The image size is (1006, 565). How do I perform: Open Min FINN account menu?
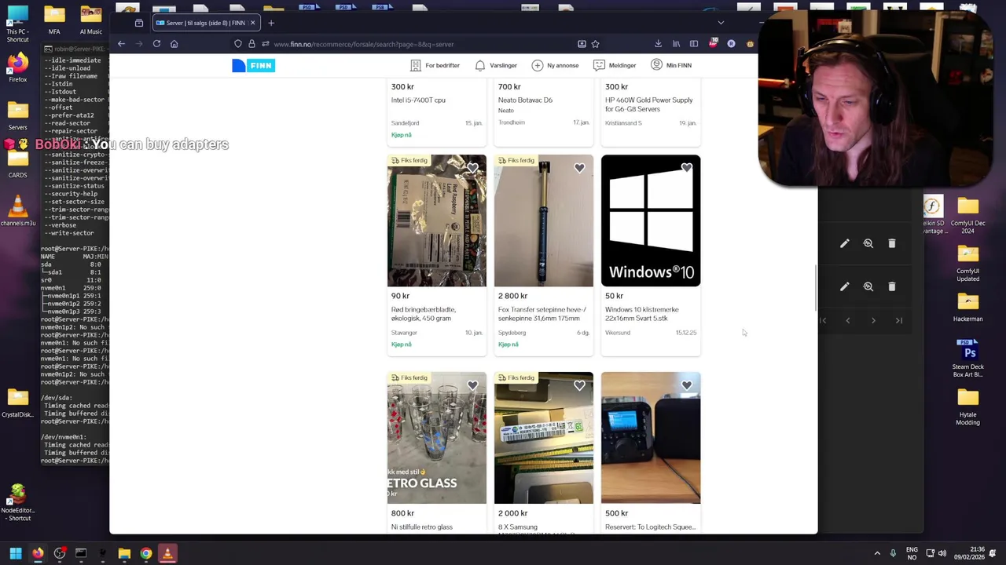pos(671,65)
